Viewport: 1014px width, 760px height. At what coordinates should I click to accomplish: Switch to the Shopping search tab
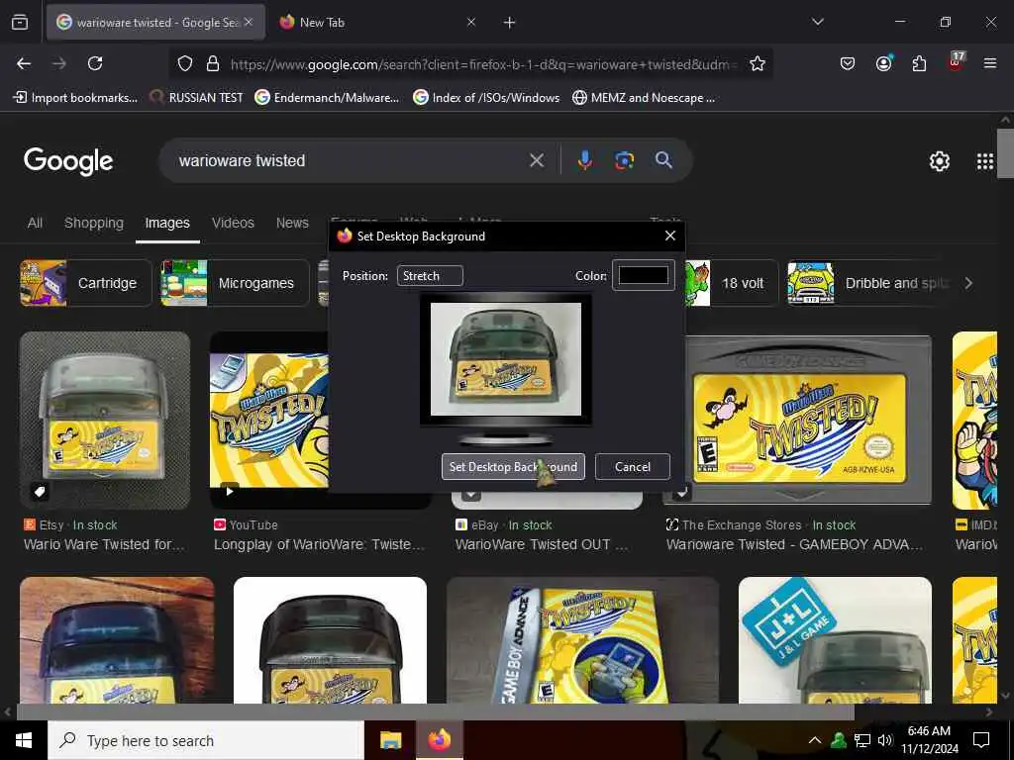(94, 223)
